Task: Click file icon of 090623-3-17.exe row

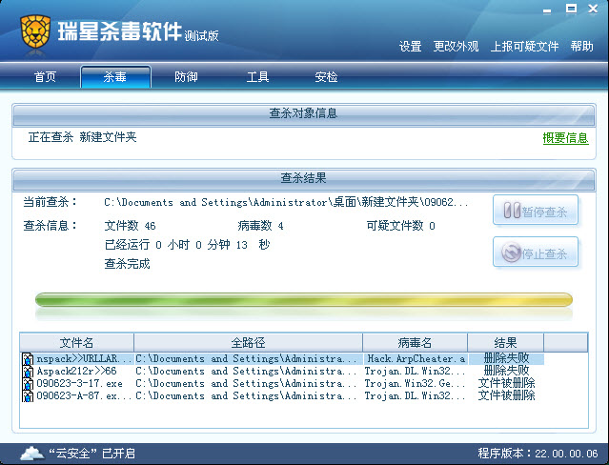Action: pos(28,384)
